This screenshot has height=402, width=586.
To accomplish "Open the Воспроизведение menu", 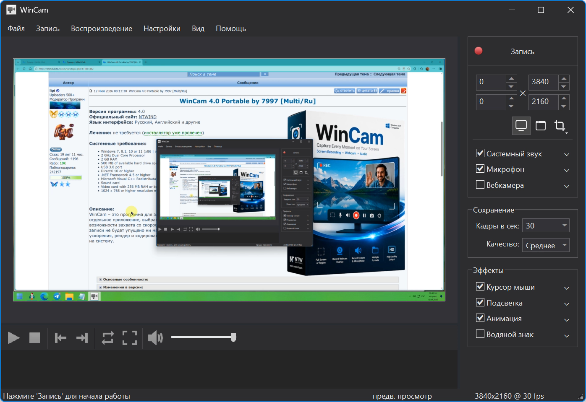I will 102,29.
